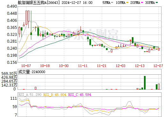This screenshot has width=166, height=117.
Task: Click the magenta 20PMA legend color marker
Action: tap(142, 3)
